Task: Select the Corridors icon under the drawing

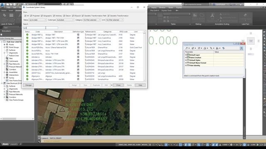Action: point(7,70)
